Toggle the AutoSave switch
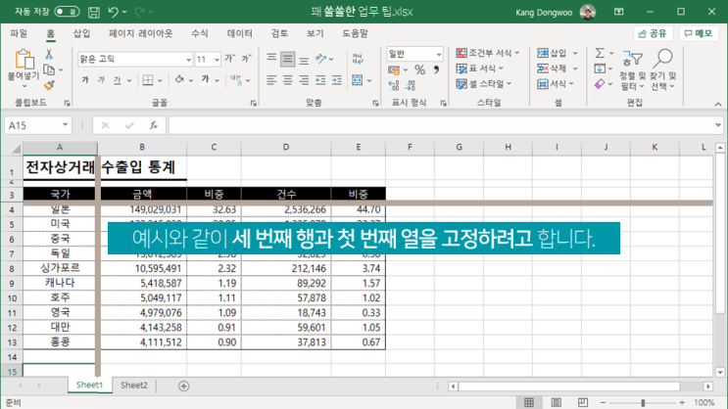Screen dimensions: 728x409 point(67,12)
